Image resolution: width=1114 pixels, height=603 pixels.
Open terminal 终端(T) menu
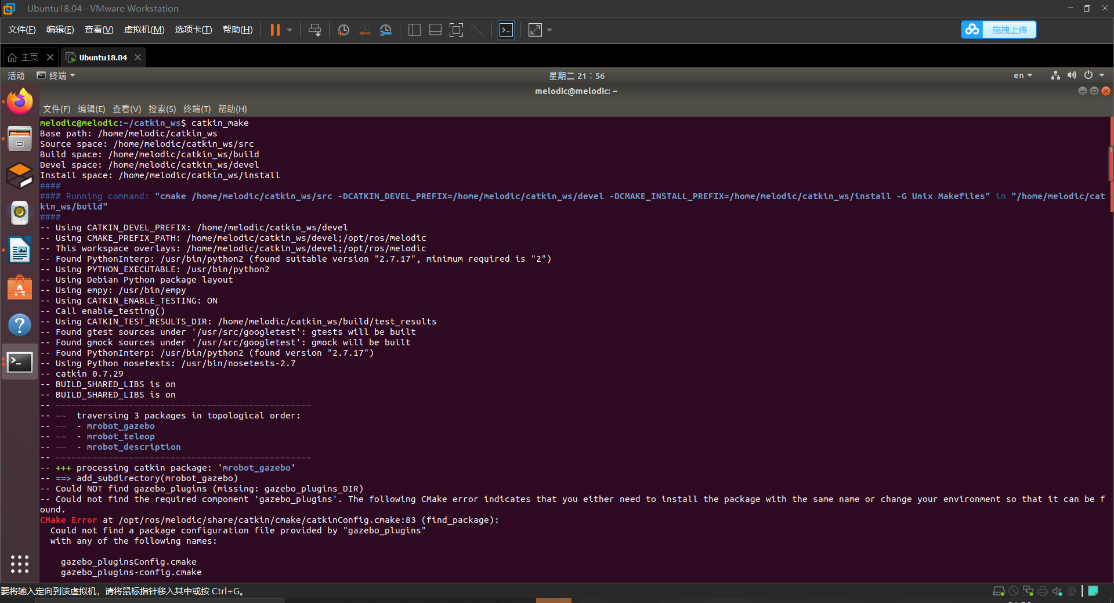click(x=197, y=109)
